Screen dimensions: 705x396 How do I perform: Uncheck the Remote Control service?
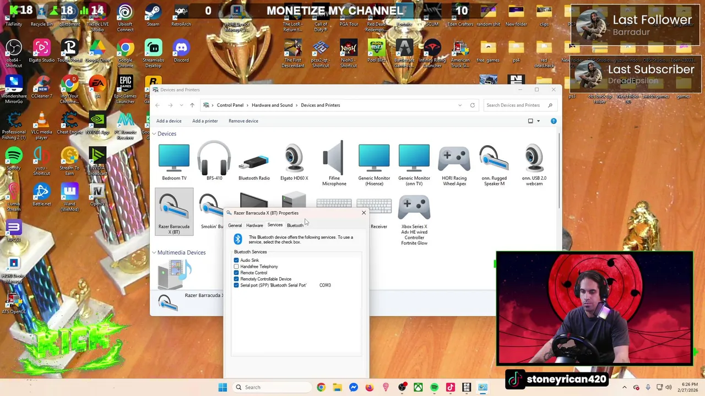(x=236, y=273)
